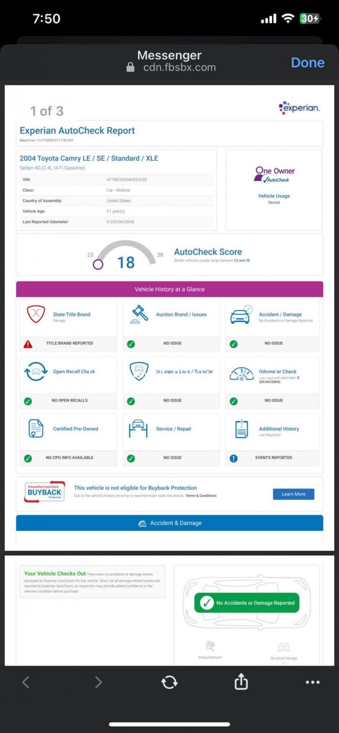Select the Vehicle History at a Glance banner

[169, 289]
